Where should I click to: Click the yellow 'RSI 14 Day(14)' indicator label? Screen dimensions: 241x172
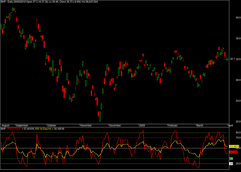[x=43, y=129]
